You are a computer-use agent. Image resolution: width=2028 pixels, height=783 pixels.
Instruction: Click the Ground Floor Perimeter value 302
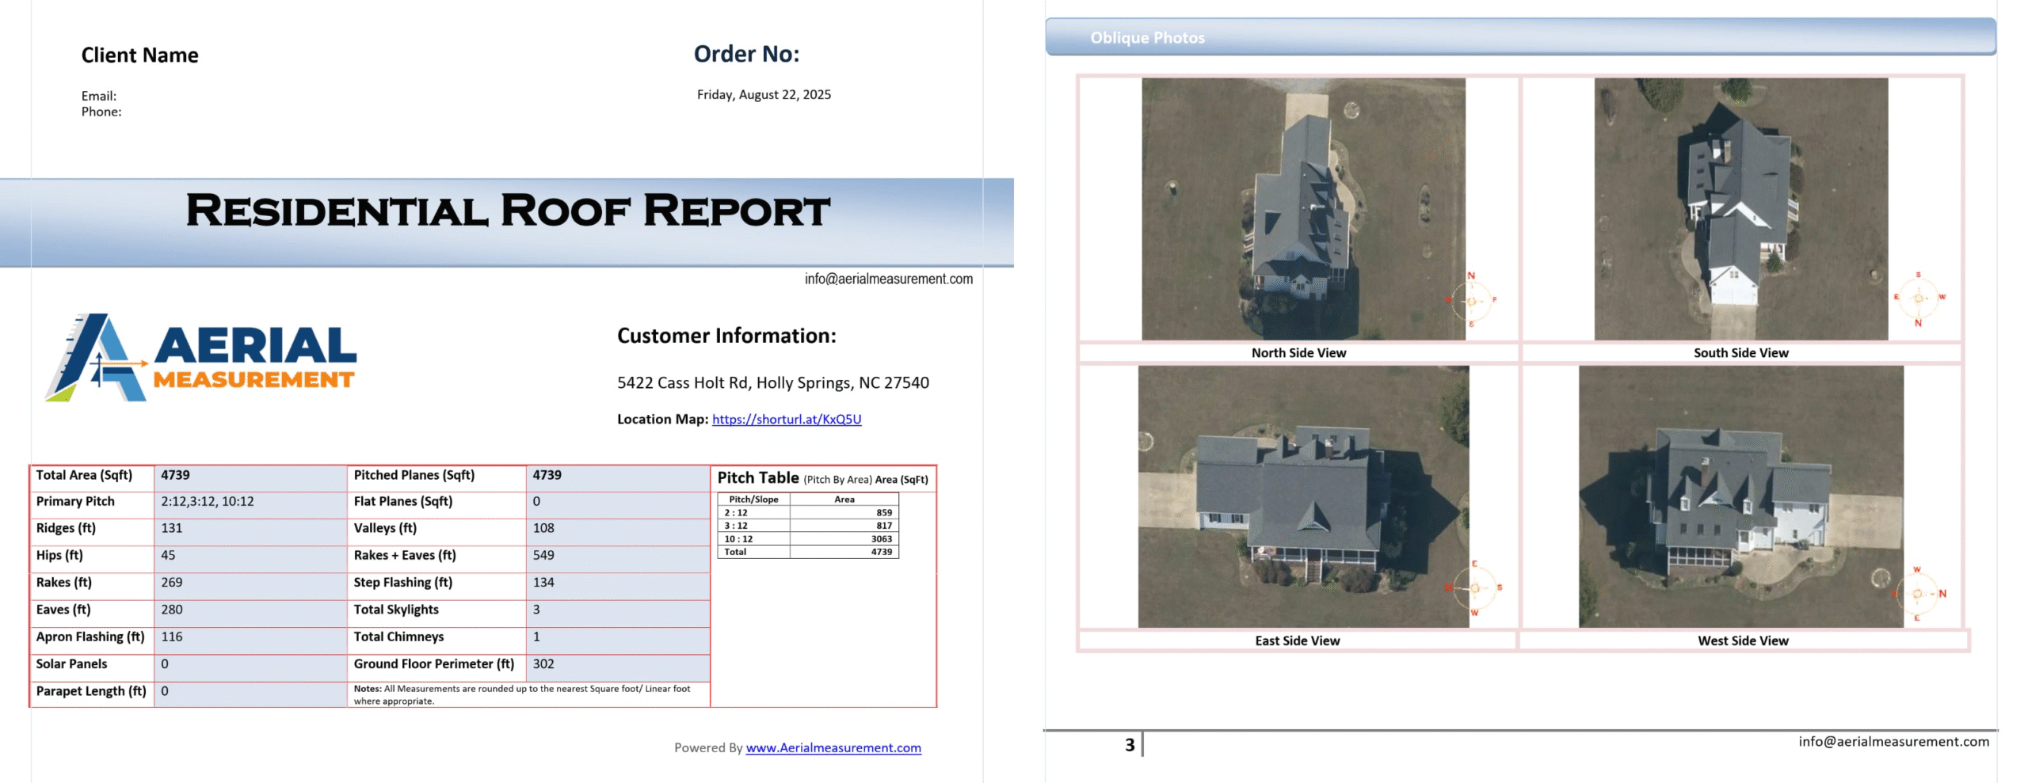tap(543, 664)
